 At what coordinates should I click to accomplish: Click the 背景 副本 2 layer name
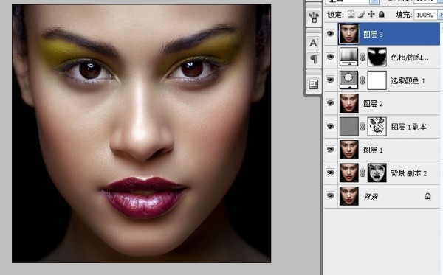coord(409,173)
